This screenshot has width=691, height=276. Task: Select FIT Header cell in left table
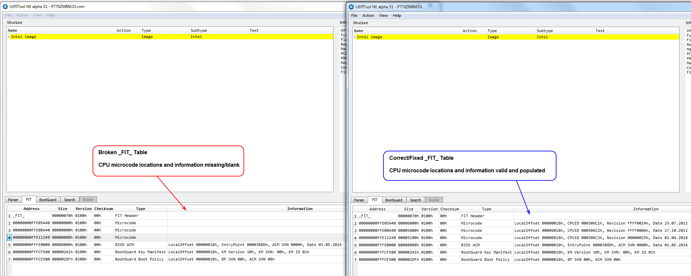(141, 216)
